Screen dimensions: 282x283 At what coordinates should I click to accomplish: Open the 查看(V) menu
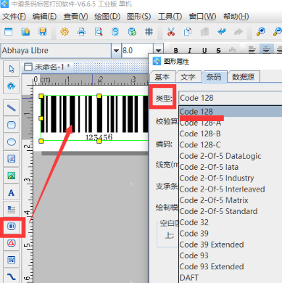click(x=75, y=17)
